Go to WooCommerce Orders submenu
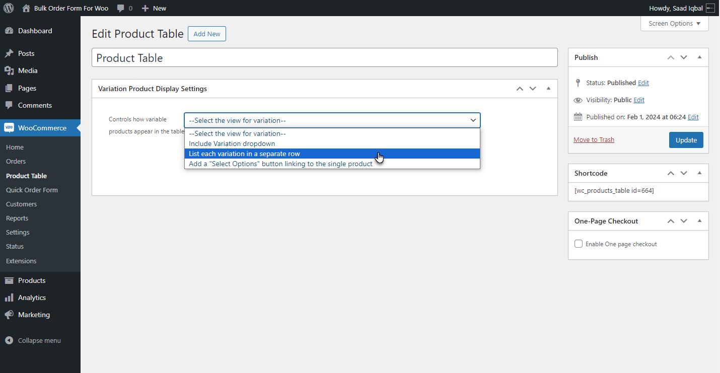Viewport: 720px width, 373px height. click(16, 161)
